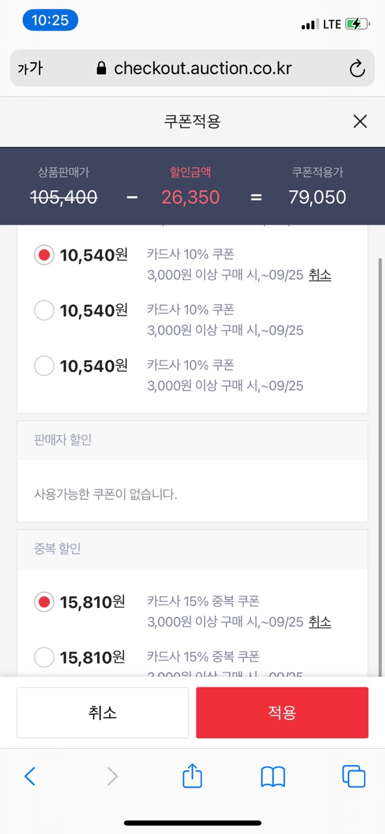This screenshot has width=385, height=834.
Task: Click the coupon list scrollbar
Action: tap(380, 456)
